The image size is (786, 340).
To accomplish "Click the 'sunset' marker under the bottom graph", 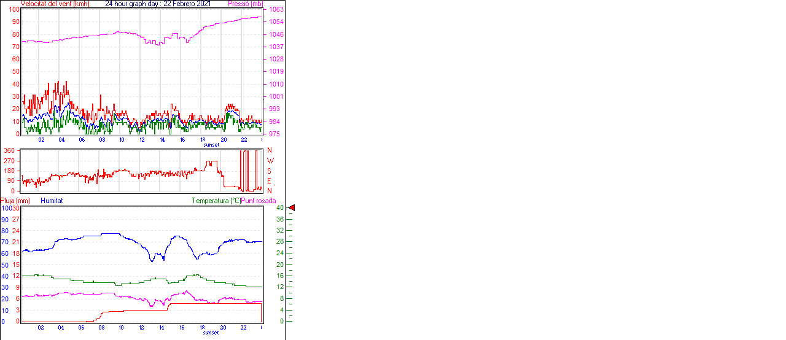I will coord(211,333).
